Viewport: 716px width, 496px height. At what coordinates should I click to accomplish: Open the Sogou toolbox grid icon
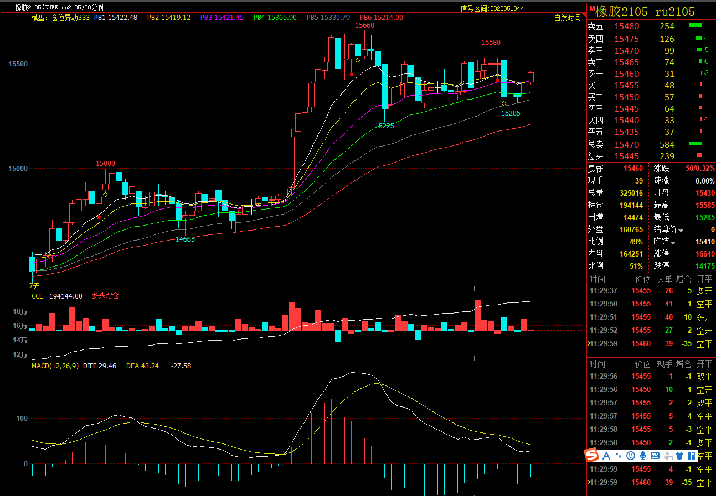tap(691, 456)
